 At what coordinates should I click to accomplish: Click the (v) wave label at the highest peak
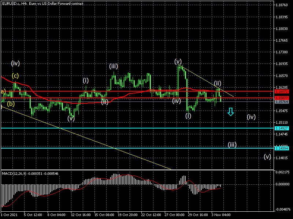pyautogui.click(x=178, y=61)
